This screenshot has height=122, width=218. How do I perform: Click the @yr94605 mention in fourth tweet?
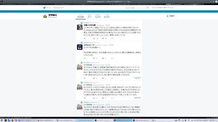pyautogui.click(x=88, y=87)
